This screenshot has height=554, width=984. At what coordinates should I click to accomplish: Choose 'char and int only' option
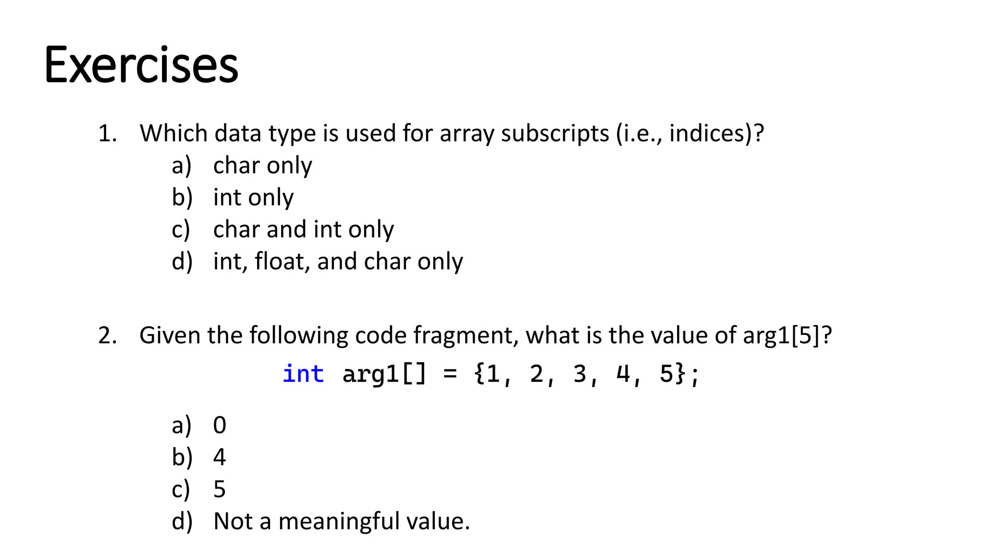pos(303,229)
